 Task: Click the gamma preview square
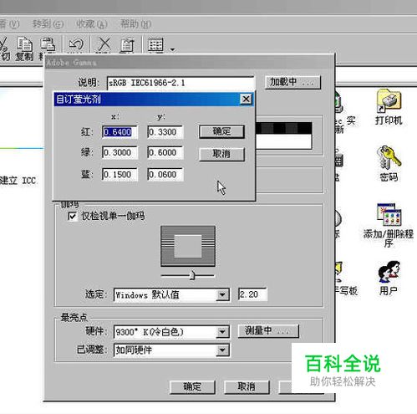click(x=188, y=246)
